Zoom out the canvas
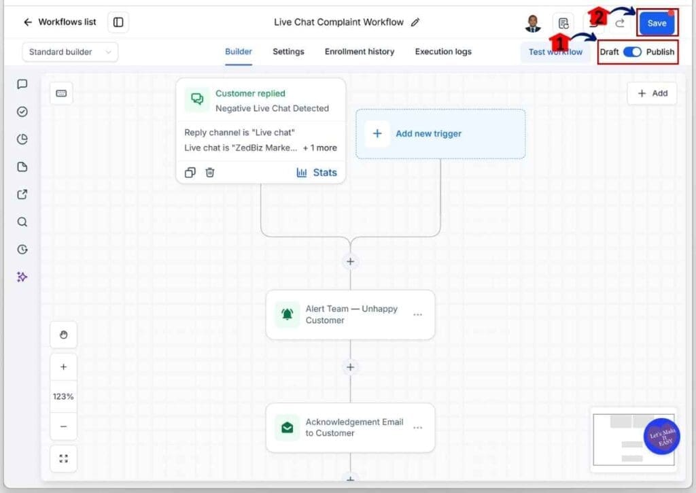Screen dimensions: 696x493 click(x=63, y=426)
